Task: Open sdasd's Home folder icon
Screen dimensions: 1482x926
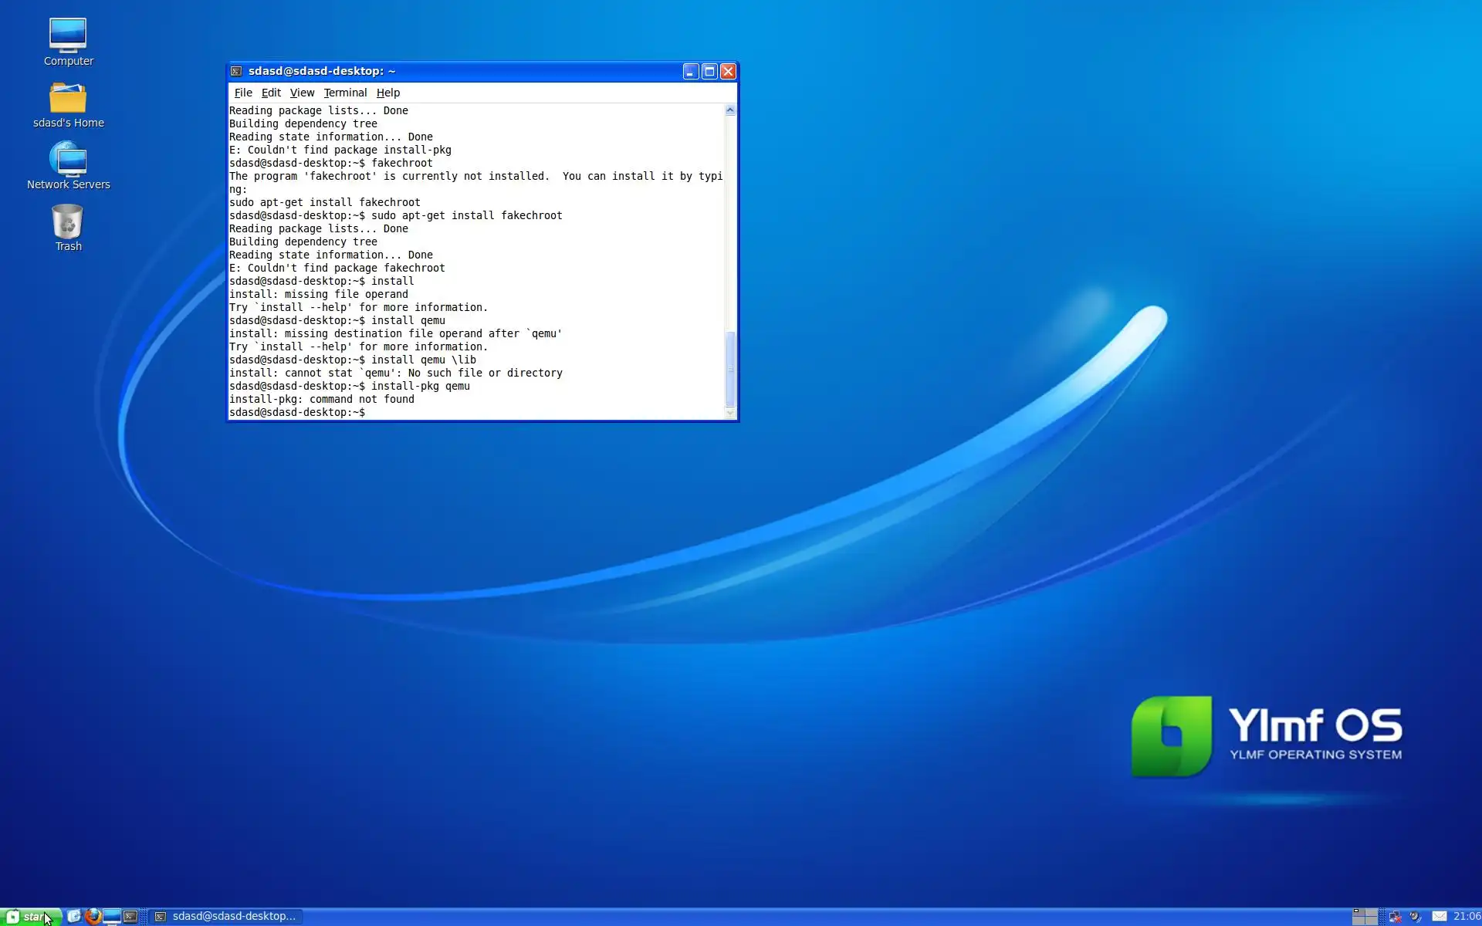Action: [68, 99]
